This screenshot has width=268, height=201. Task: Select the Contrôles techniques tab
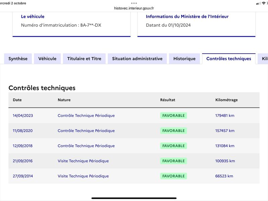click(229, 59)
